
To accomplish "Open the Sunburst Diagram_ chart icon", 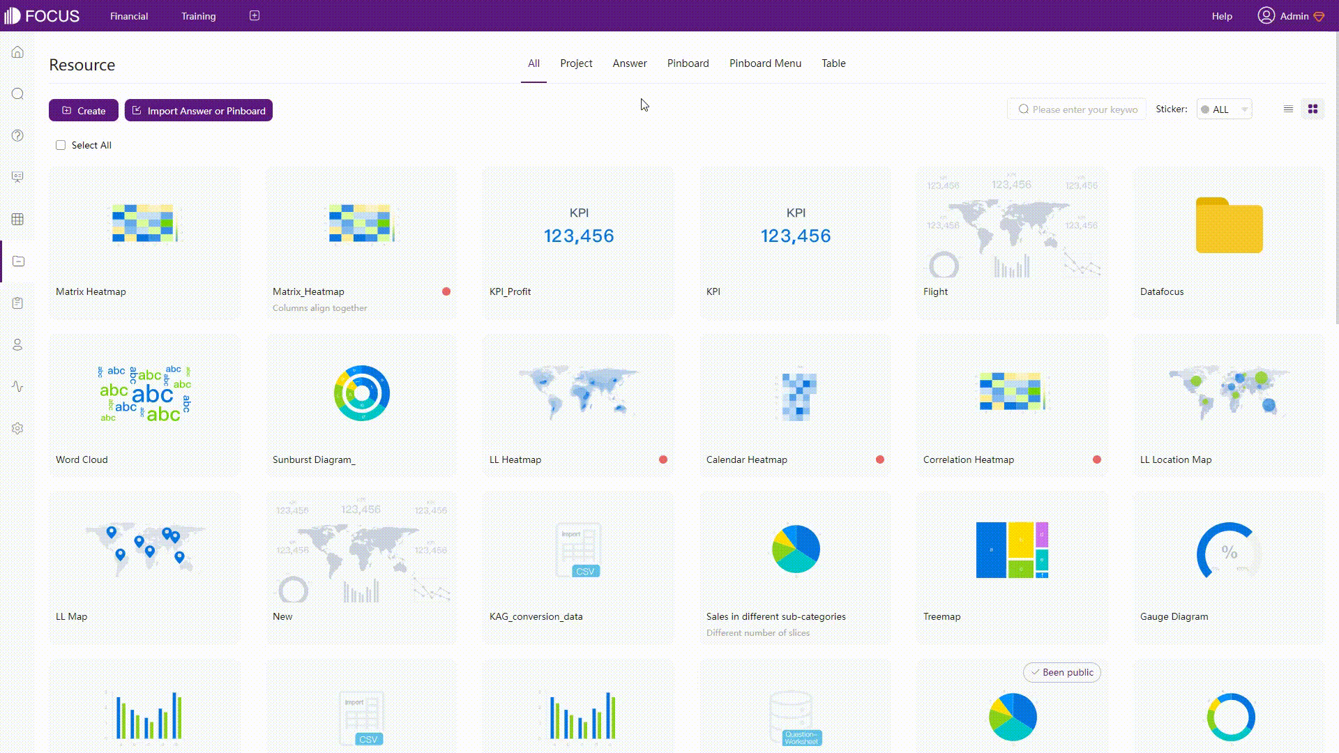I will pos(362,393).
